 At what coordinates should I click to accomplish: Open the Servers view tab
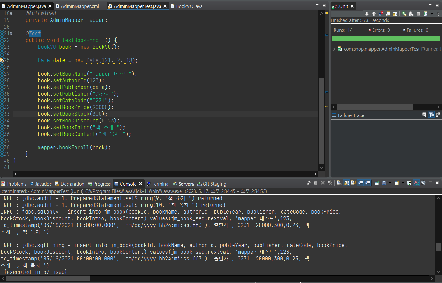pos(184,184)
